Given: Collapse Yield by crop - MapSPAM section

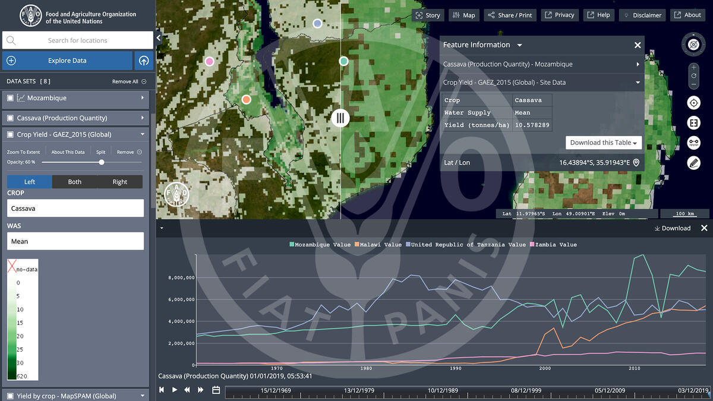Looking at the screenshot, I should tap(143, 396).
